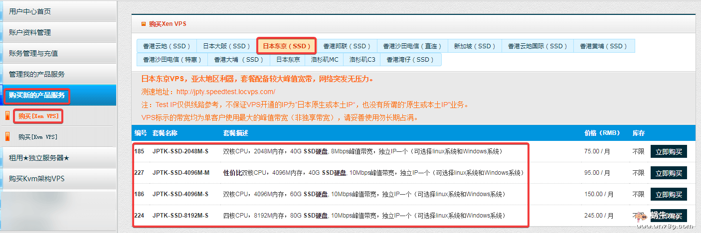
Task: Open 用户中心首页 in the sidebar
Action: pyautogui.click(x=30, y=11)
